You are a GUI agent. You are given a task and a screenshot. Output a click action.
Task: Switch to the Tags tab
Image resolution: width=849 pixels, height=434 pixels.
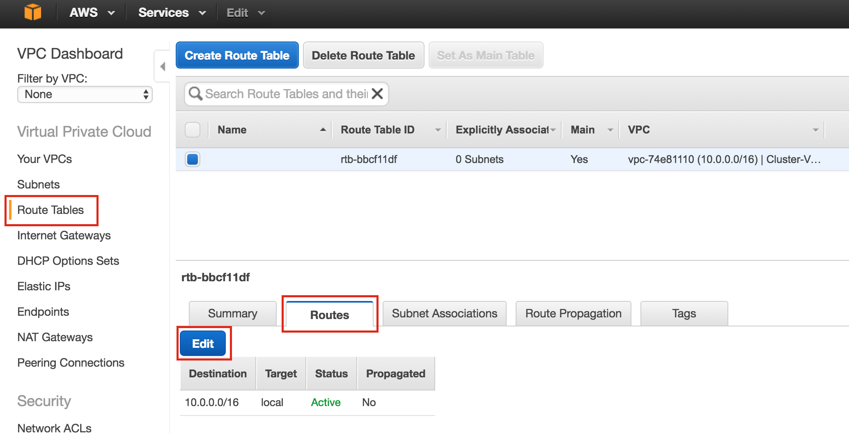pos(684,314)
